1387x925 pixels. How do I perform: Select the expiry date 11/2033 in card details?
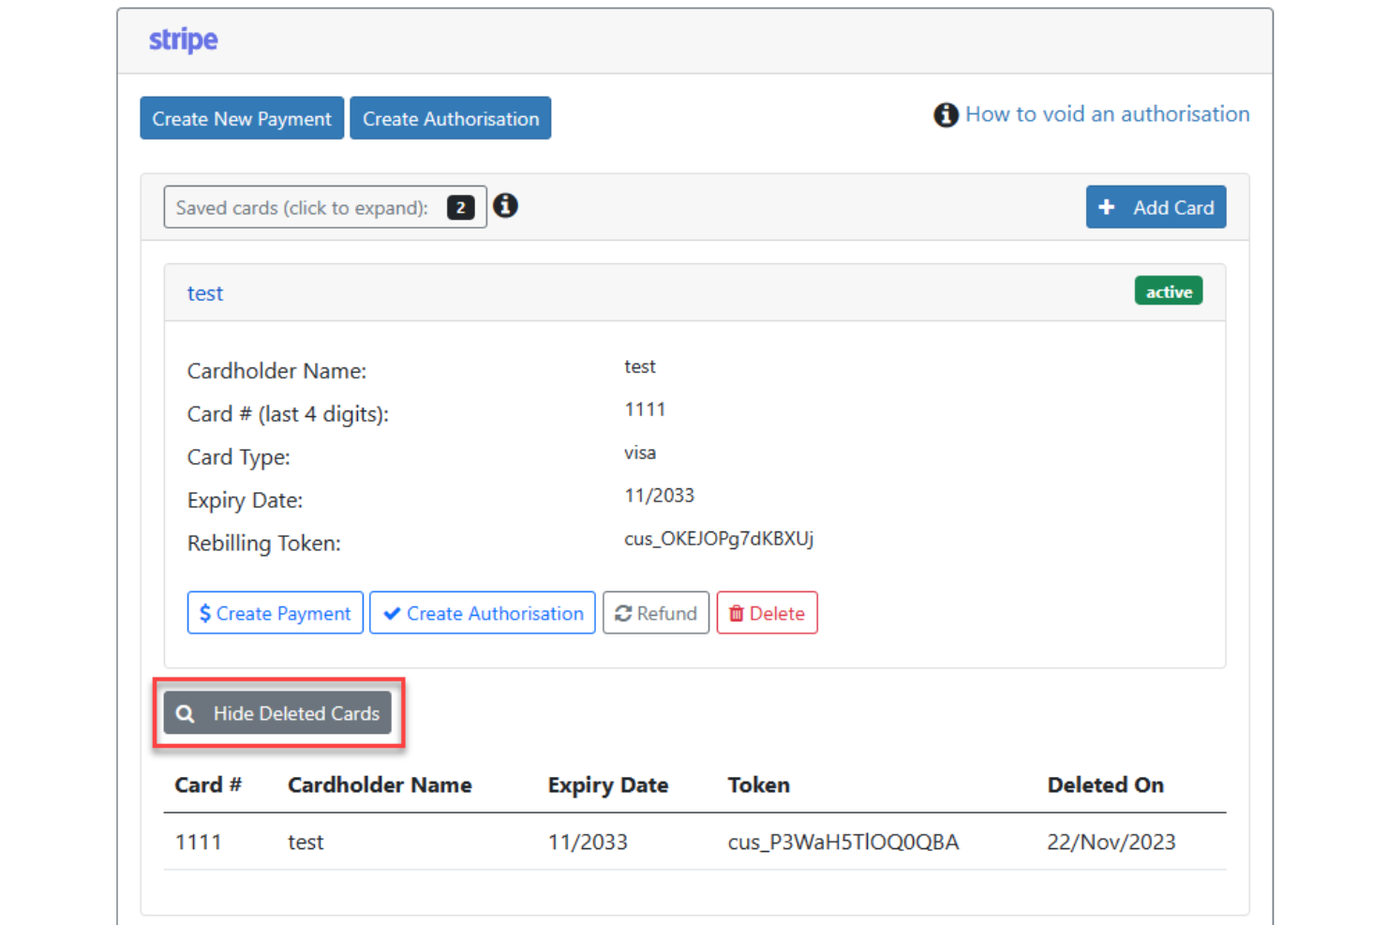point(660,496)
